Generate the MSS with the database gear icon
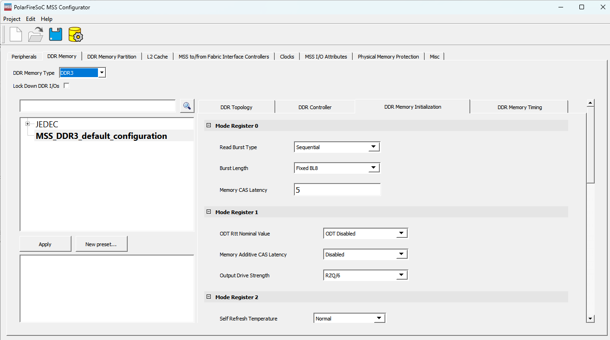Screen dimensions: 610x340 click(x=76, y=35)
